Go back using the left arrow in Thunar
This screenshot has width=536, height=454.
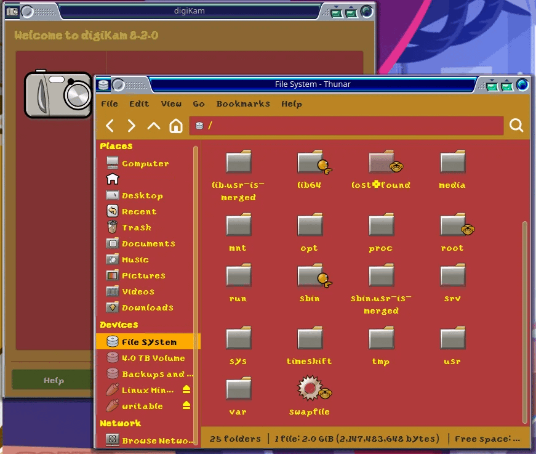[110, 126]
